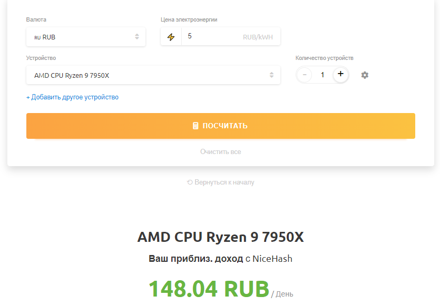Click the 148.04 RUB income figure
This screenshot has height=306, width=440.
click(x=209, y=288)
